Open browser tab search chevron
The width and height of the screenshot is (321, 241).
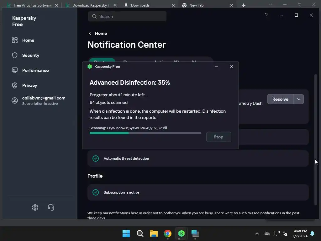click(x=271, y=4)
